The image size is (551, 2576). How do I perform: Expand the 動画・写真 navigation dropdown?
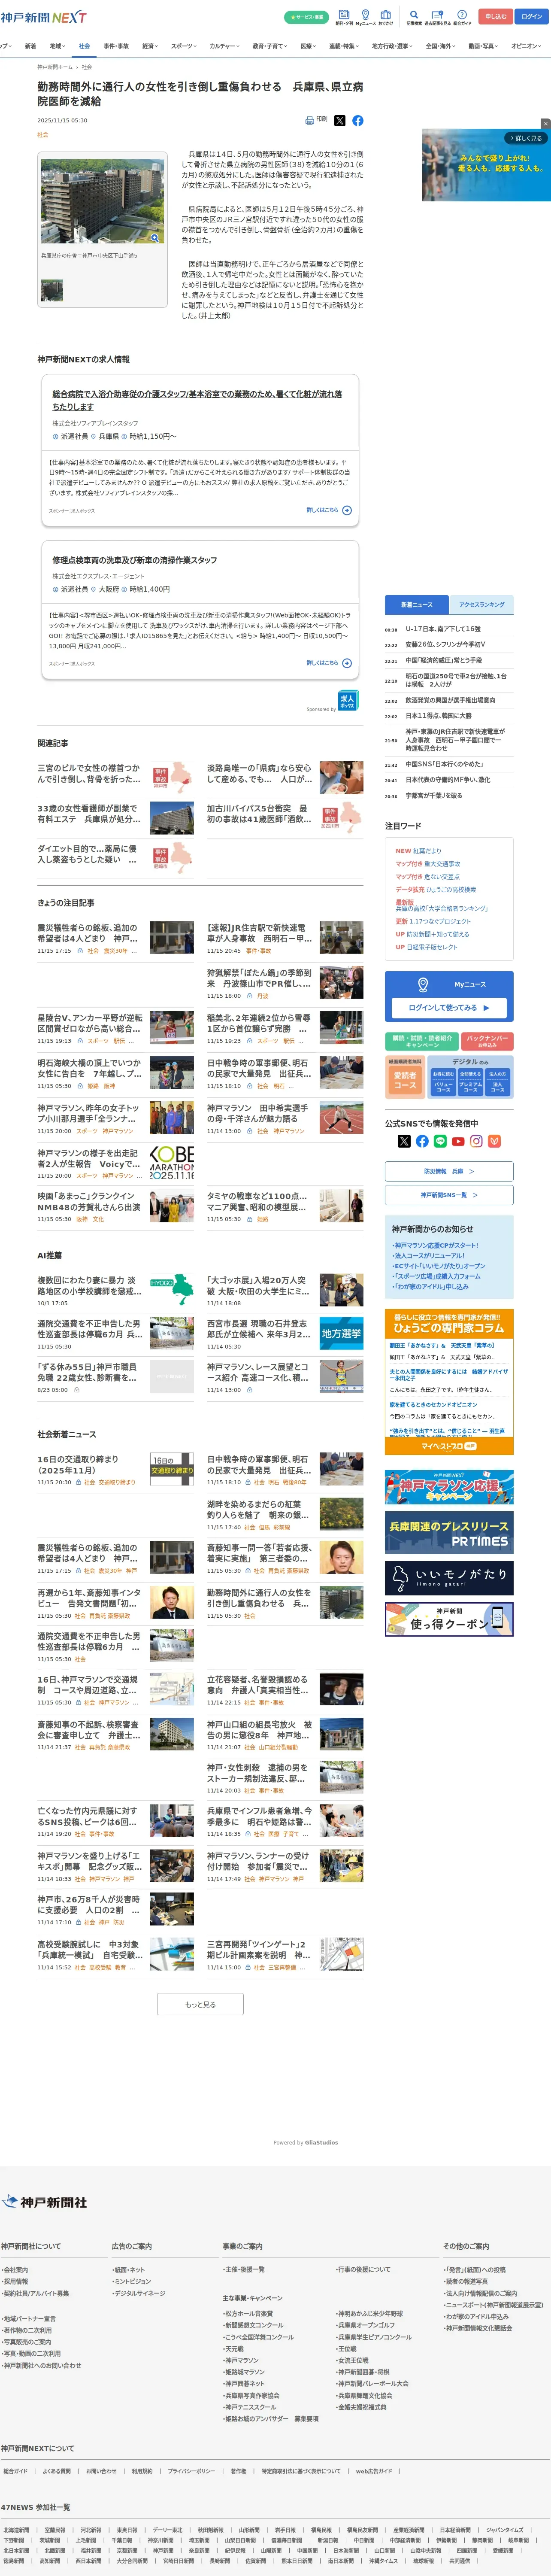click(x=484, y=46)
